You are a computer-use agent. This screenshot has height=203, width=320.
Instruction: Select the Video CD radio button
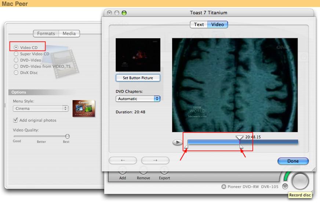pos(16,48)
